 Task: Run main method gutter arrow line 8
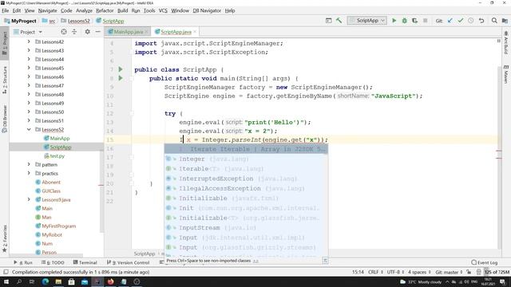pyautogui.click(x=121, y=78)
